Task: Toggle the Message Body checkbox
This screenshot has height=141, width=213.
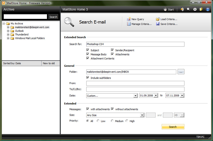Action: pos(88,54)
